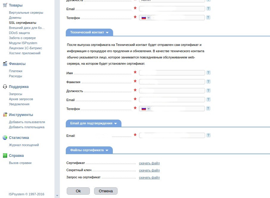Click the Товары section heading
Image resolution: width=270 pixels, height=198 pixels.
point(16,5)
